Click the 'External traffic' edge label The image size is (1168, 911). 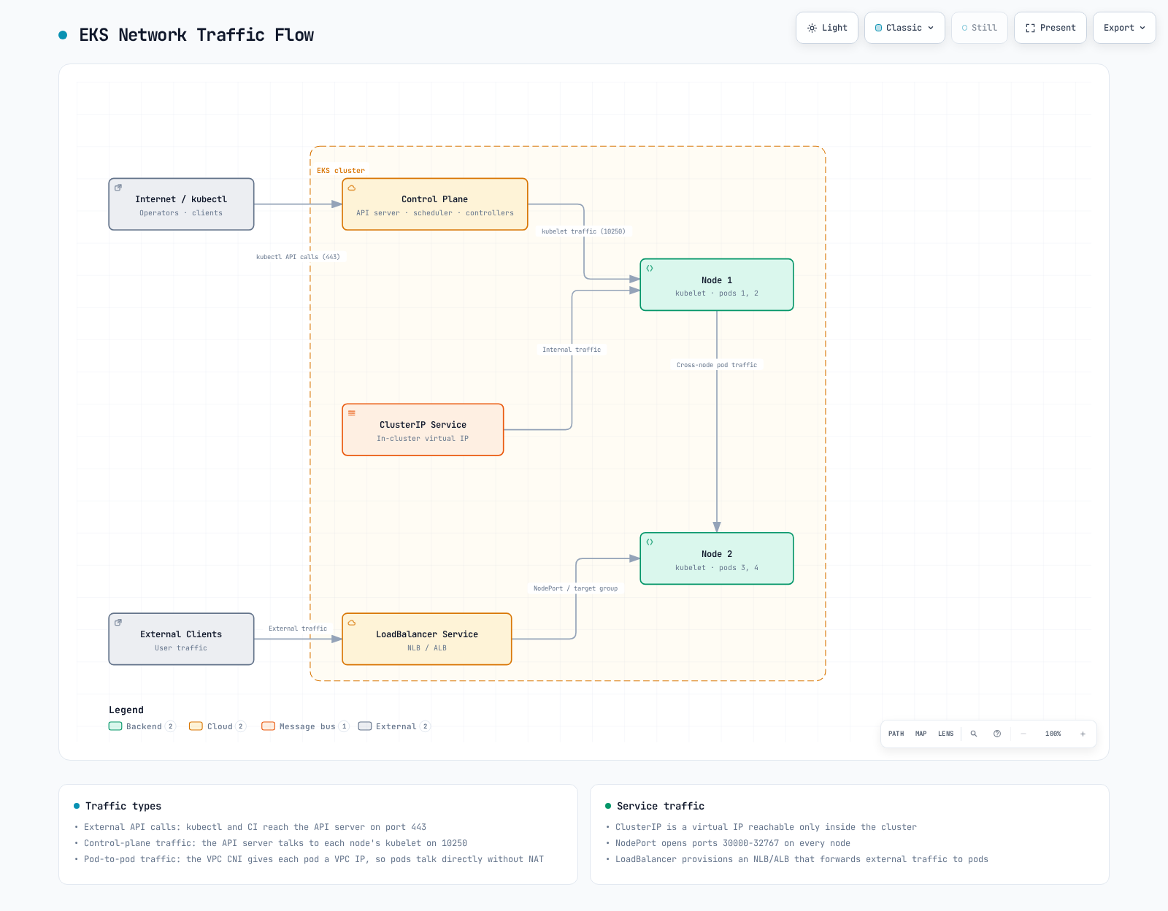298,629
